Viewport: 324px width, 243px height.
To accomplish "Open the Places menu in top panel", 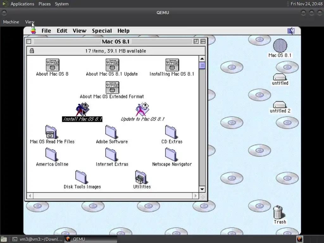I will click(44, 4).
